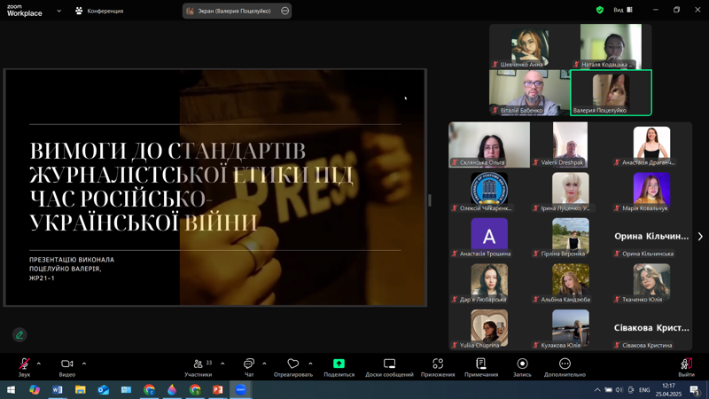Open Outlook from the taskbar

coord(103,389)
